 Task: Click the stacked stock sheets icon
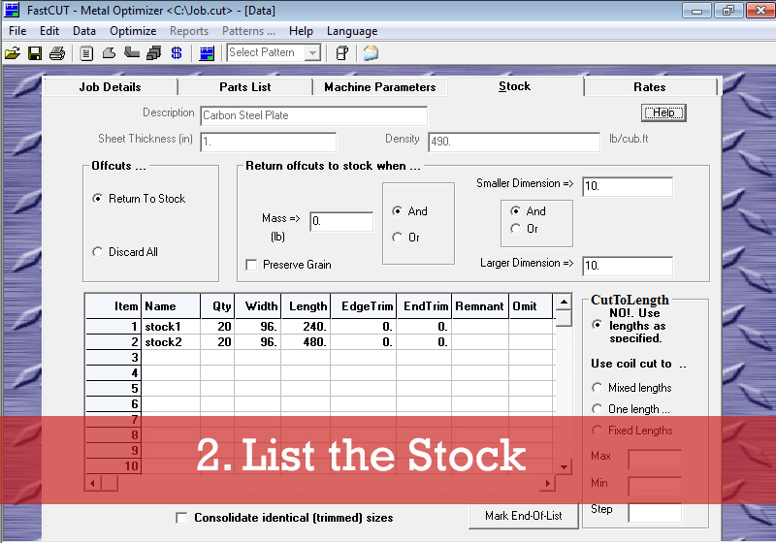(x=154, y=53)
